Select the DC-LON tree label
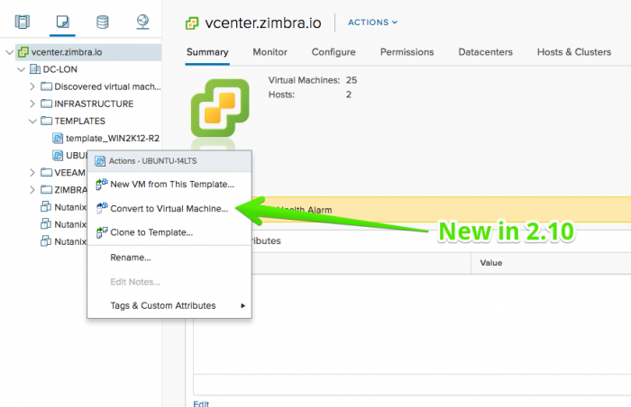Image resolution: width=631 pixels, height=407 pixels. (60, 69)
